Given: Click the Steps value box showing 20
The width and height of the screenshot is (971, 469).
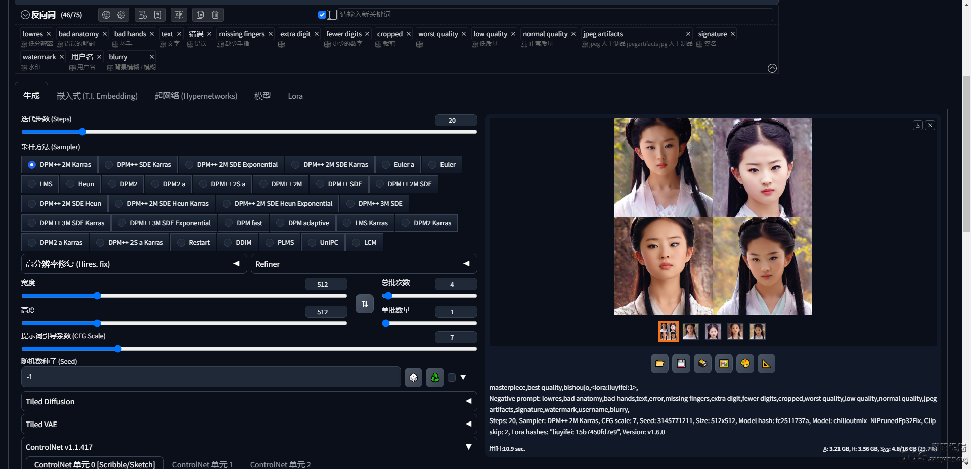Looking at the screenshot, I should click(x=456, y=120).
